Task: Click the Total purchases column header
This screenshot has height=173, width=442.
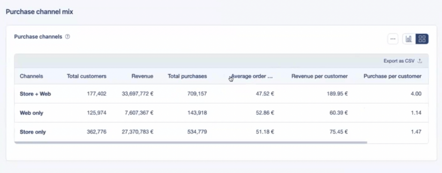Action: point(187,76)
